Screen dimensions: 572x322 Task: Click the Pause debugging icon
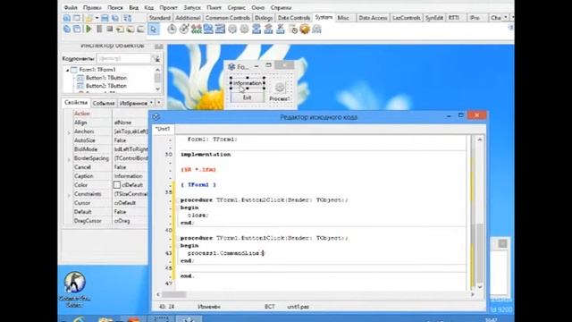[99, 30]
